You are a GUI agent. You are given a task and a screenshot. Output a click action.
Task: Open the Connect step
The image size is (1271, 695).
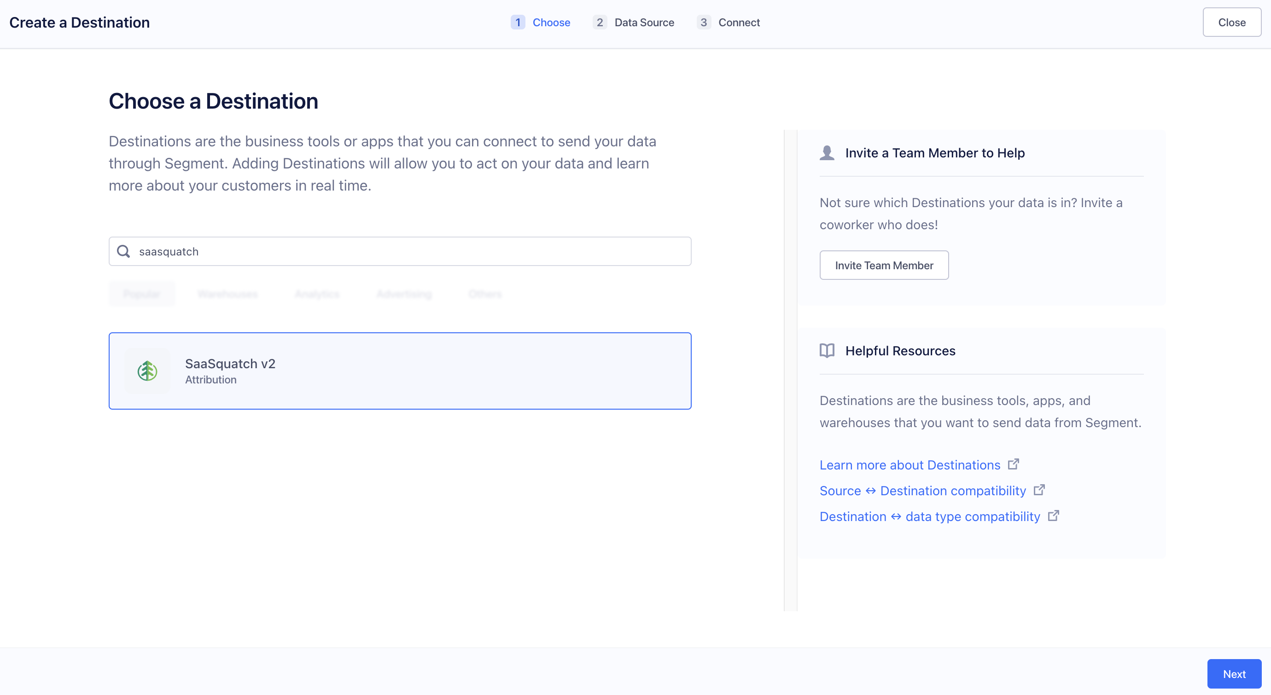click(x=739, y=22)
